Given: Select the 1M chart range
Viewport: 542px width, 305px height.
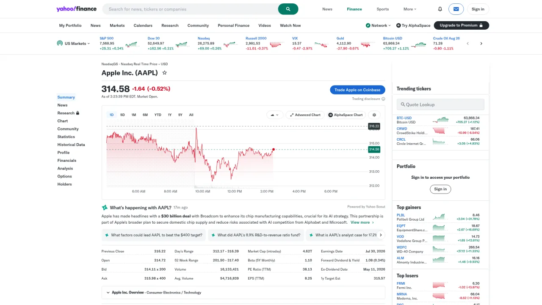Looking at the screenshot, I should point(133,115).
